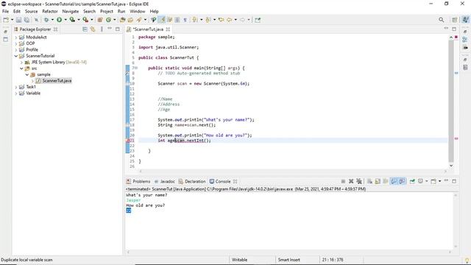
Task: Click the Debug bug icon
Action: pyautogui.click(x=46, y=20)
